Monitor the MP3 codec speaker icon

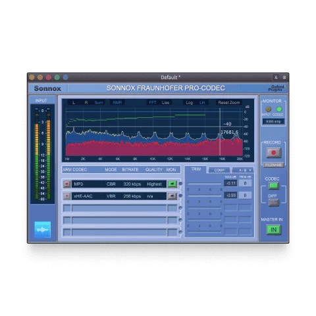tap(172, 184)
